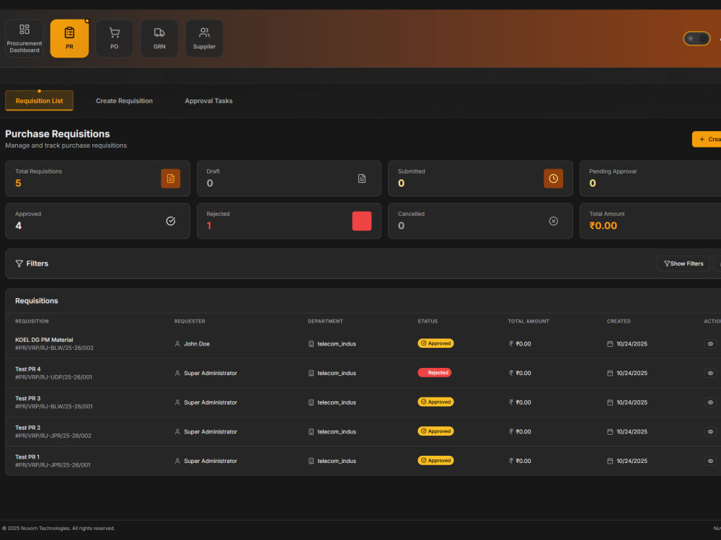The image size is (721, 540).
Task: Click calendar icon in Test PR 4 row
Action: coord(610,373)
